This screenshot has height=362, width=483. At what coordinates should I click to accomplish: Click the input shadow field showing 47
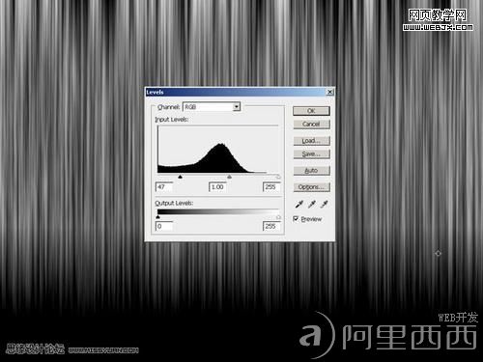pos(164,187)
